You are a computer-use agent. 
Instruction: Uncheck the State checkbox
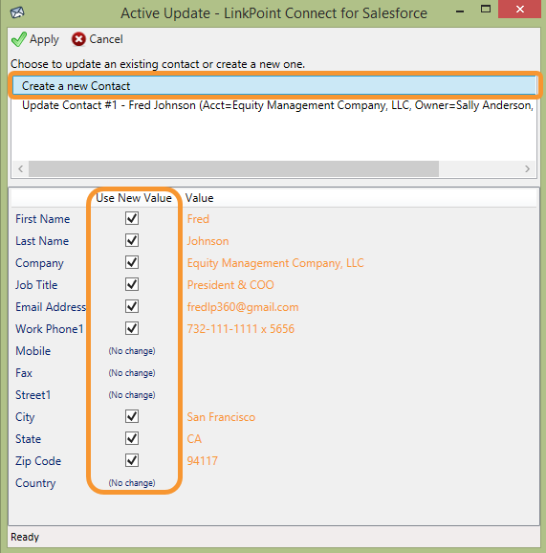coord(132,438)
